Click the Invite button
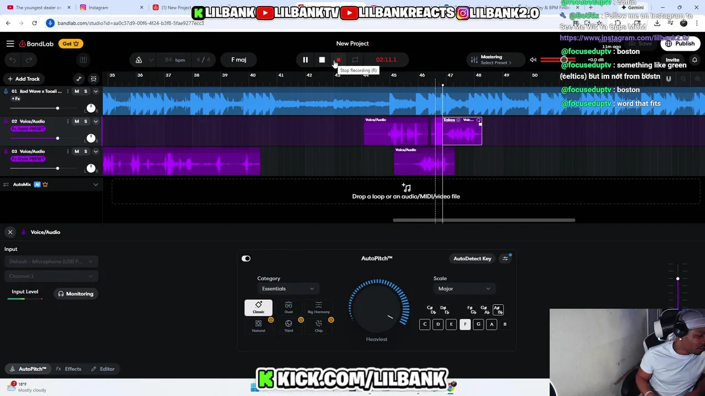Viewport: 705px width, 396px height. pyautogui.click(x=673, y=60)
